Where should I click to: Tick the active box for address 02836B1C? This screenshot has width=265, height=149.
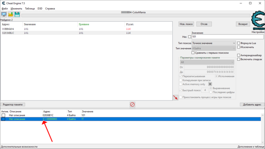point(3,115)
